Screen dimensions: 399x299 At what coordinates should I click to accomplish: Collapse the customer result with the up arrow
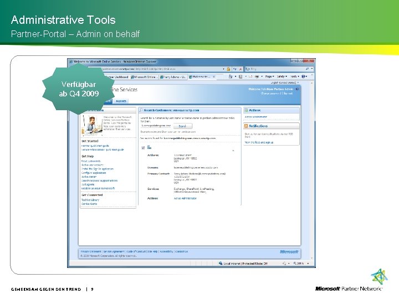233,151
